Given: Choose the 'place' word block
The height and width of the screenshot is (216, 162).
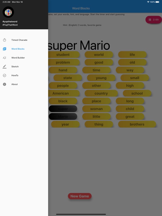Looking at the screenshot, I should coord(96,101).
